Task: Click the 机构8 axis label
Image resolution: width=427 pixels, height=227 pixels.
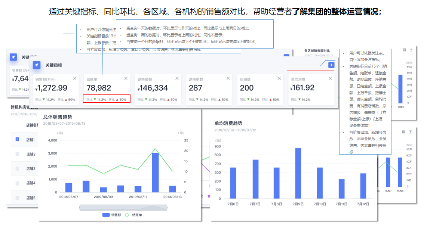Action: (400, 191)
